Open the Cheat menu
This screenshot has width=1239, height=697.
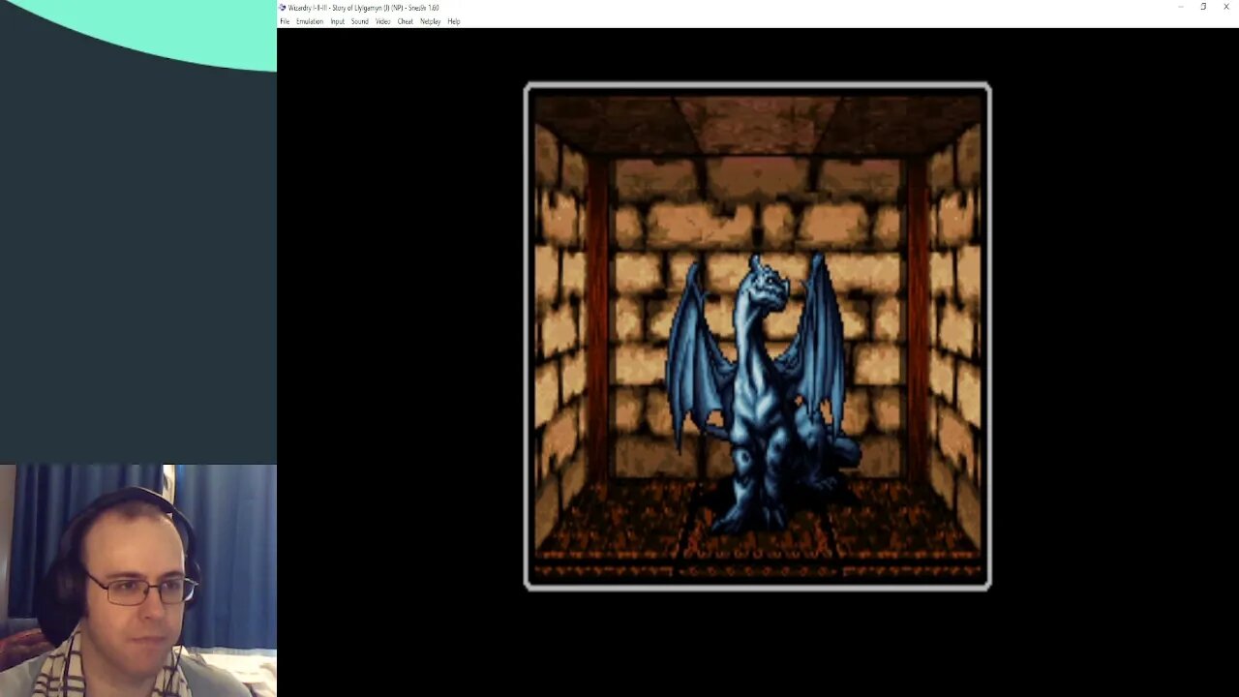point(405,21)
